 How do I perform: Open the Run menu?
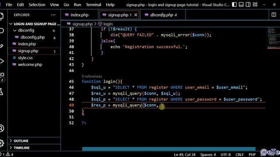[77, 5]
